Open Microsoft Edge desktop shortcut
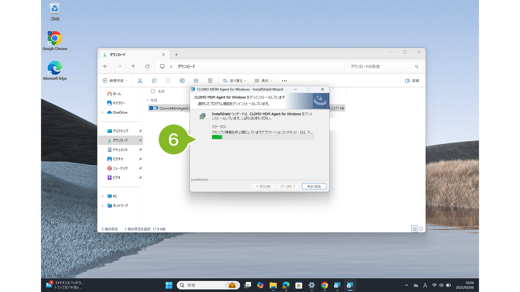Viewport: 520px width, 292px height. coord(55,70)
